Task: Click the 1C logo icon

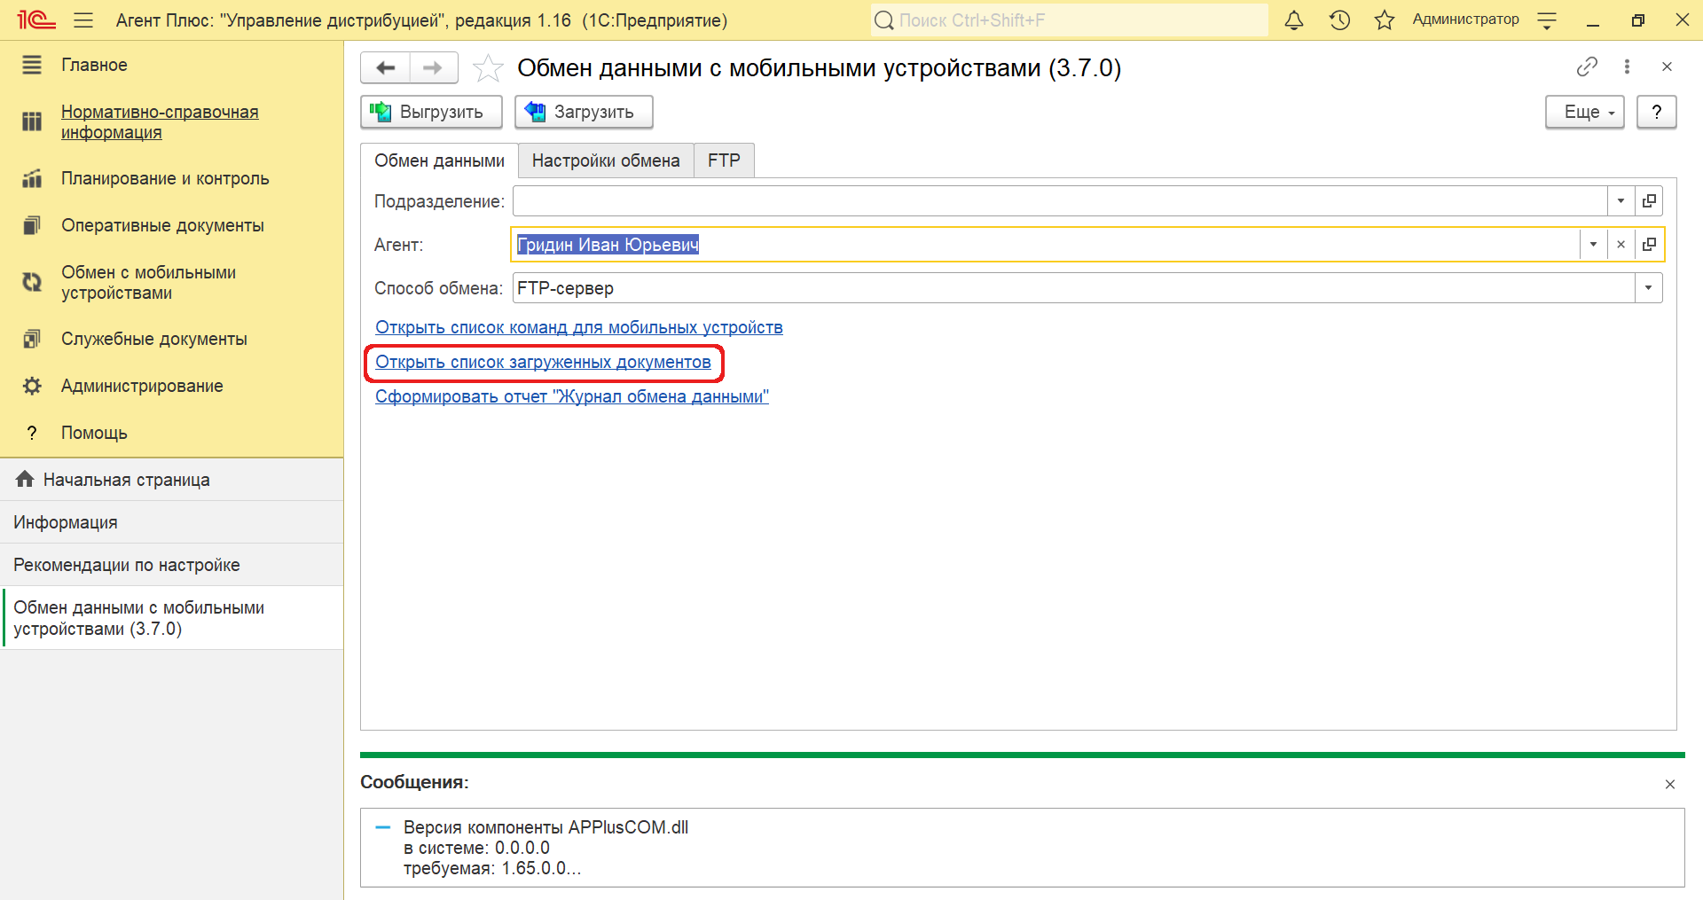Action: 36,20
